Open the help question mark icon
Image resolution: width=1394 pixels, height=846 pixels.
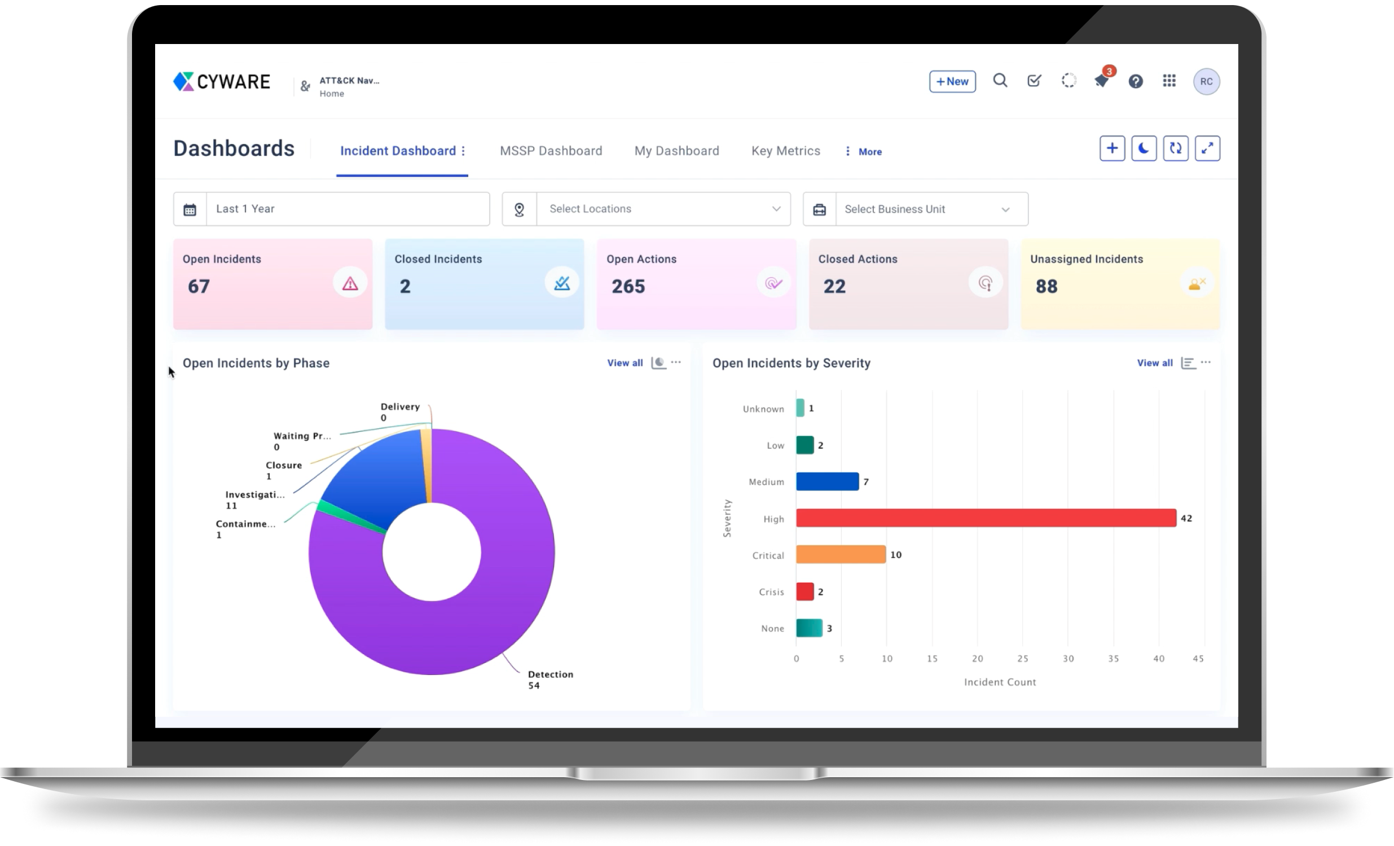[x=1136, y=81]
